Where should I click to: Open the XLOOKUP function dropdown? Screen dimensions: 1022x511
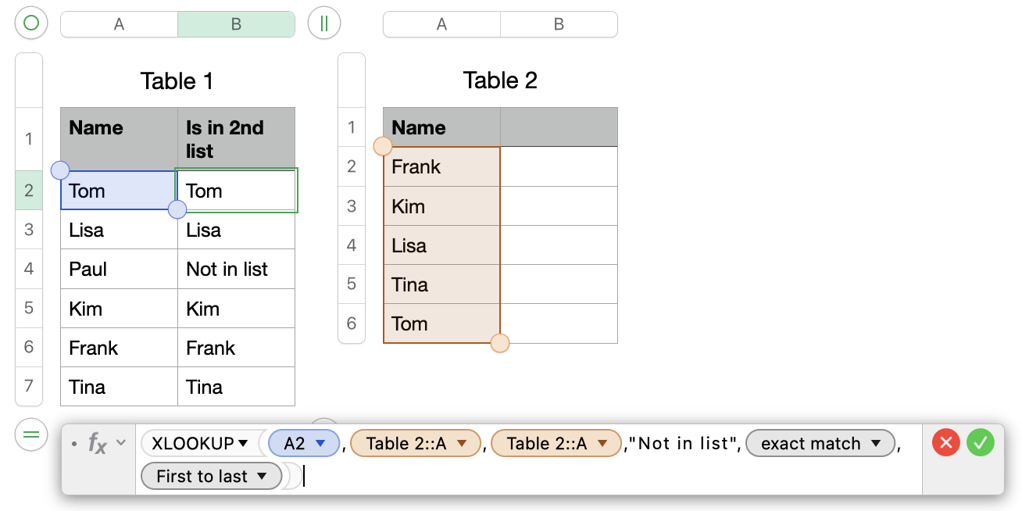pos(243,444)
